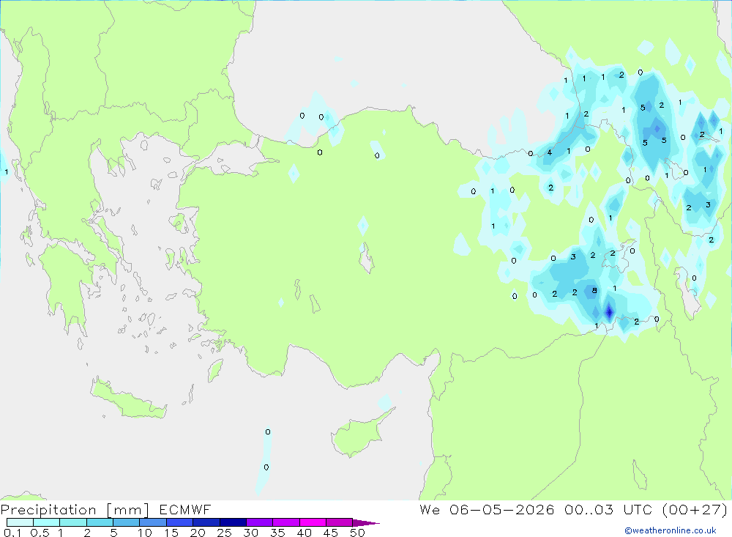Click the "Precipitation [mm]" title text
This screenshot has height=537, width=732.
[75, 510]
